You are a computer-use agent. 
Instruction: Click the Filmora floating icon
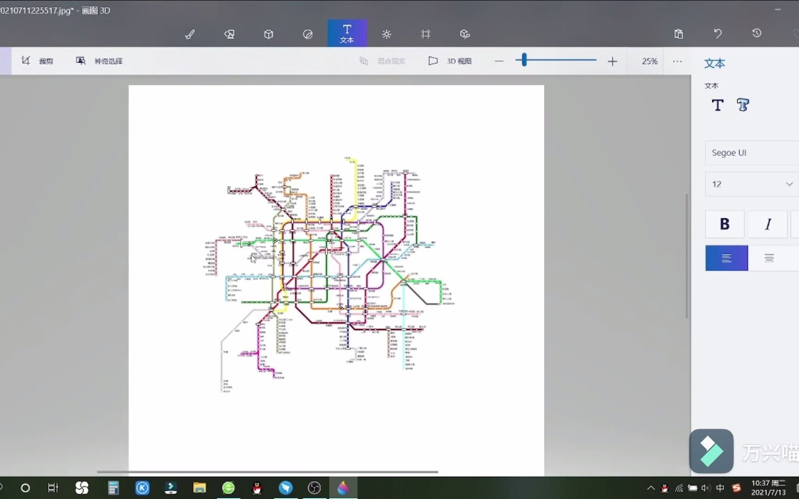coord(711,451)
